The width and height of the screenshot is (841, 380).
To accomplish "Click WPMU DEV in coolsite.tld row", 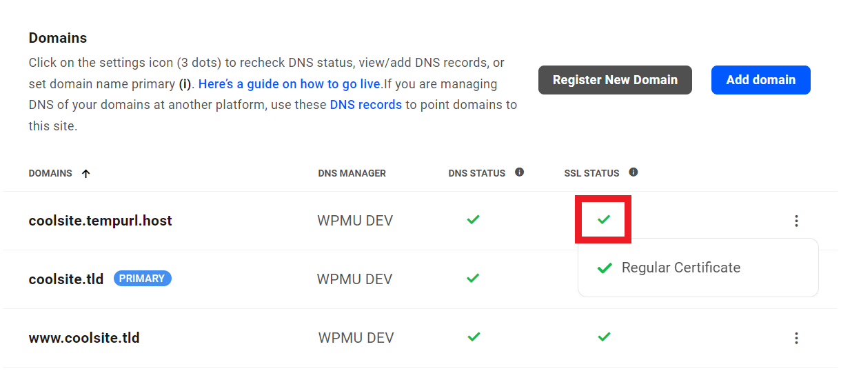I will tap(355, 279).
